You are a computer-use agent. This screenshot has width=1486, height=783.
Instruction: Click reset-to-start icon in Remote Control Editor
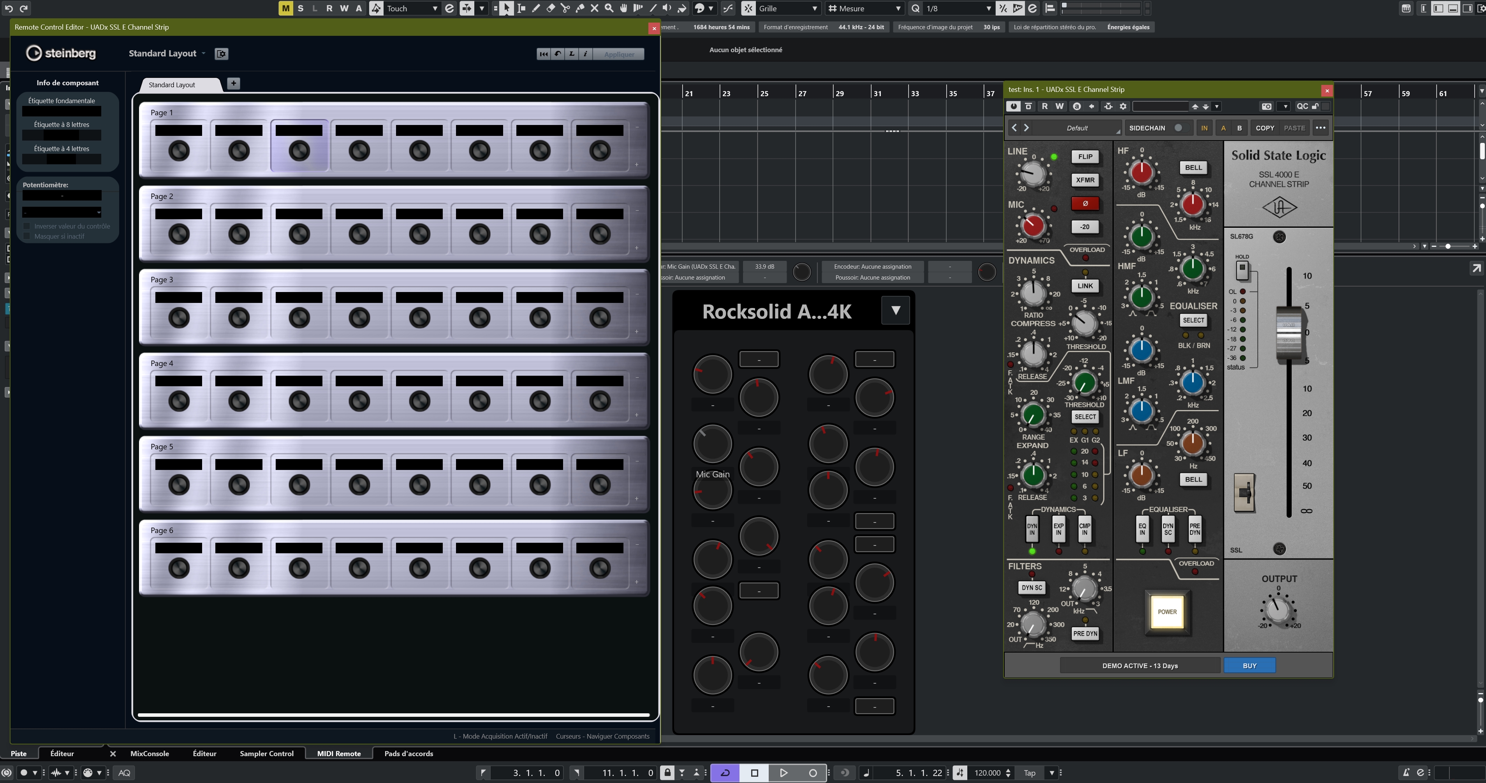(543, 54)
